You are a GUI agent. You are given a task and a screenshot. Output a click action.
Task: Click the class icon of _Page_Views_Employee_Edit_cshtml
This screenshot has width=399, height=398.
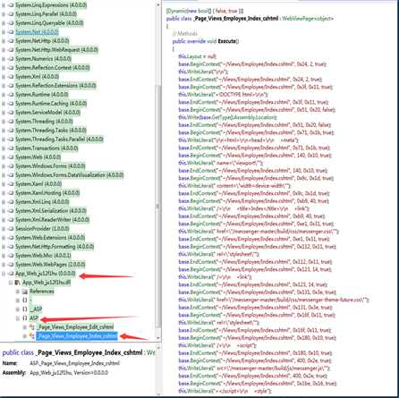pyautogui.click(x=32, y=327)
